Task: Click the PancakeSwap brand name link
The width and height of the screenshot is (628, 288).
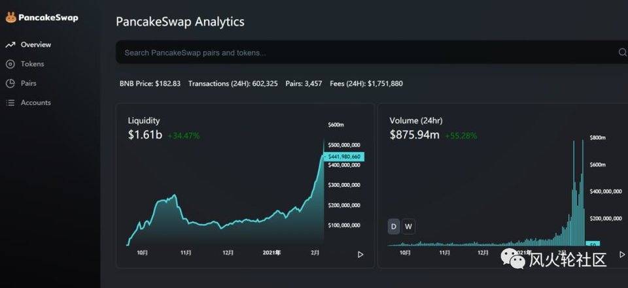Action: click(48, 18)
